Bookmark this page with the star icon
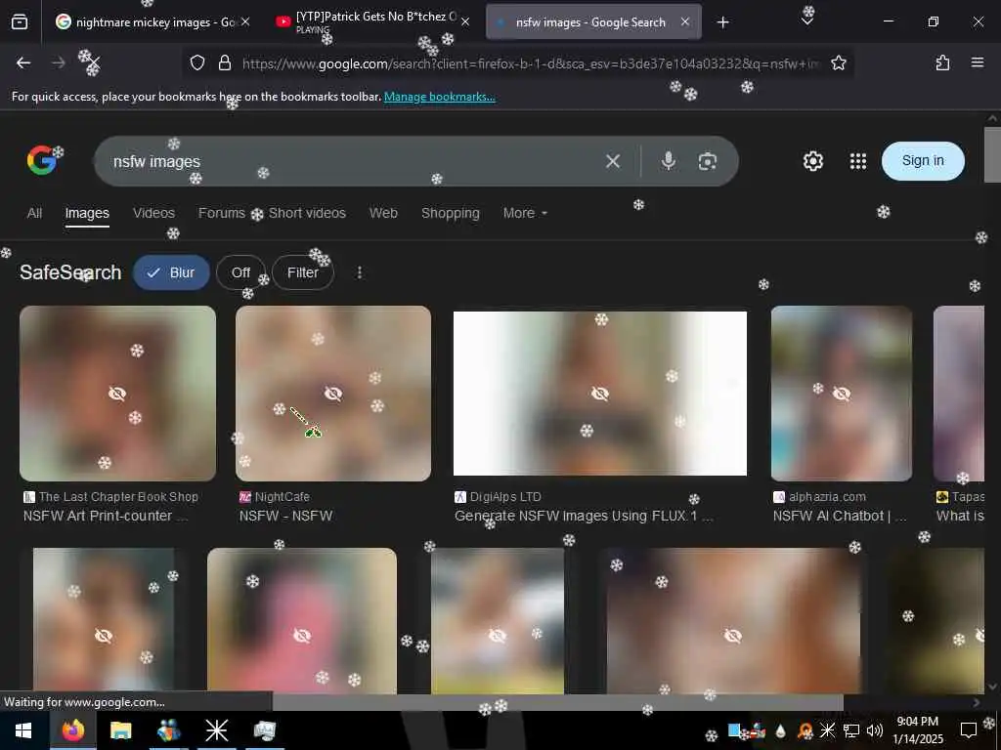 [x=838, y=62]
